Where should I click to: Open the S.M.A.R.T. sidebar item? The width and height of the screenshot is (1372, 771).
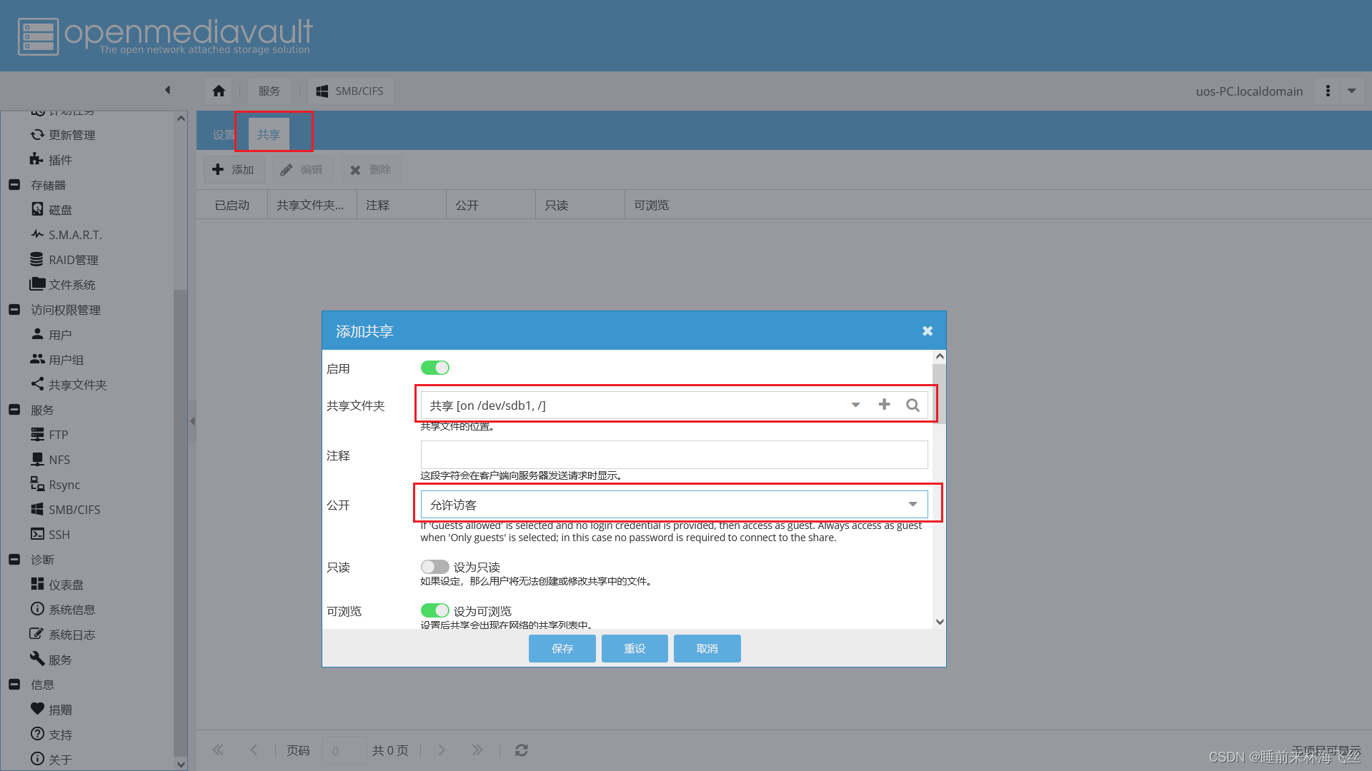(75, 235)
